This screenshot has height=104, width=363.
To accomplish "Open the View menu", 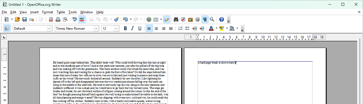I will [x=23, y=12].
